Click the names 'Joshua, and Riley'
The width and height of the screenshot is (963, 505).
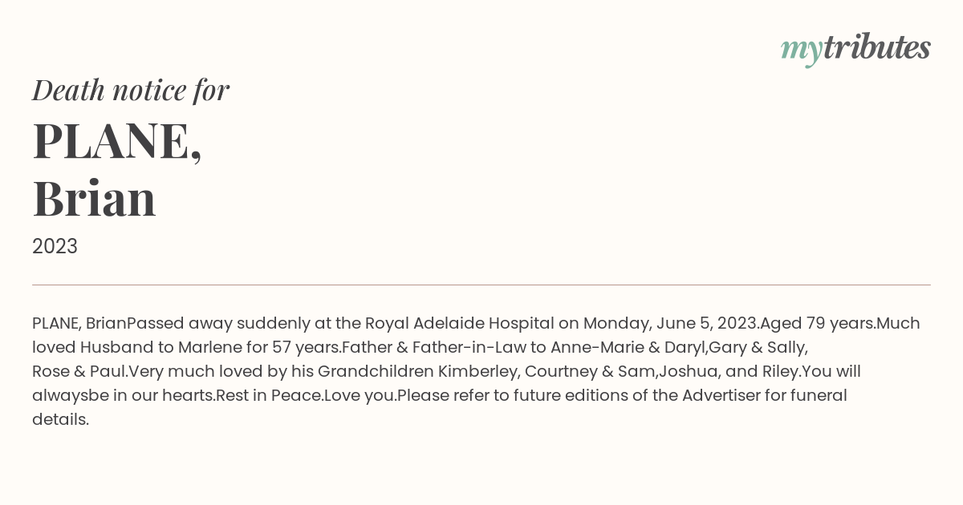coord(729,371)
